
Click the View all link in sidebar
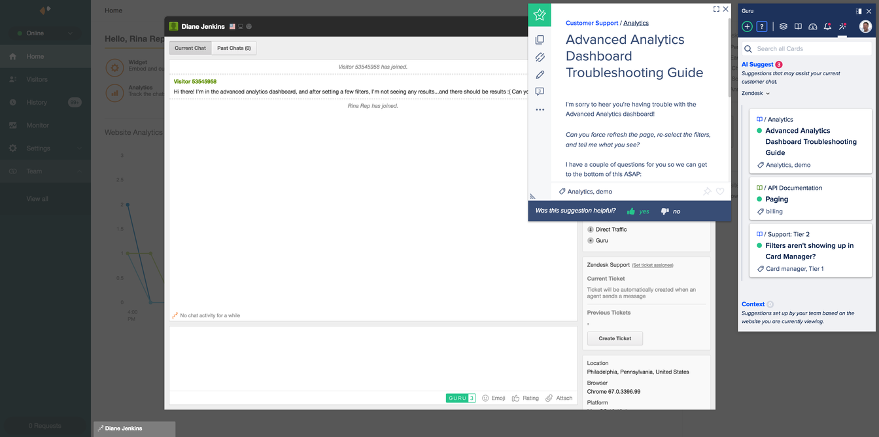37,199
